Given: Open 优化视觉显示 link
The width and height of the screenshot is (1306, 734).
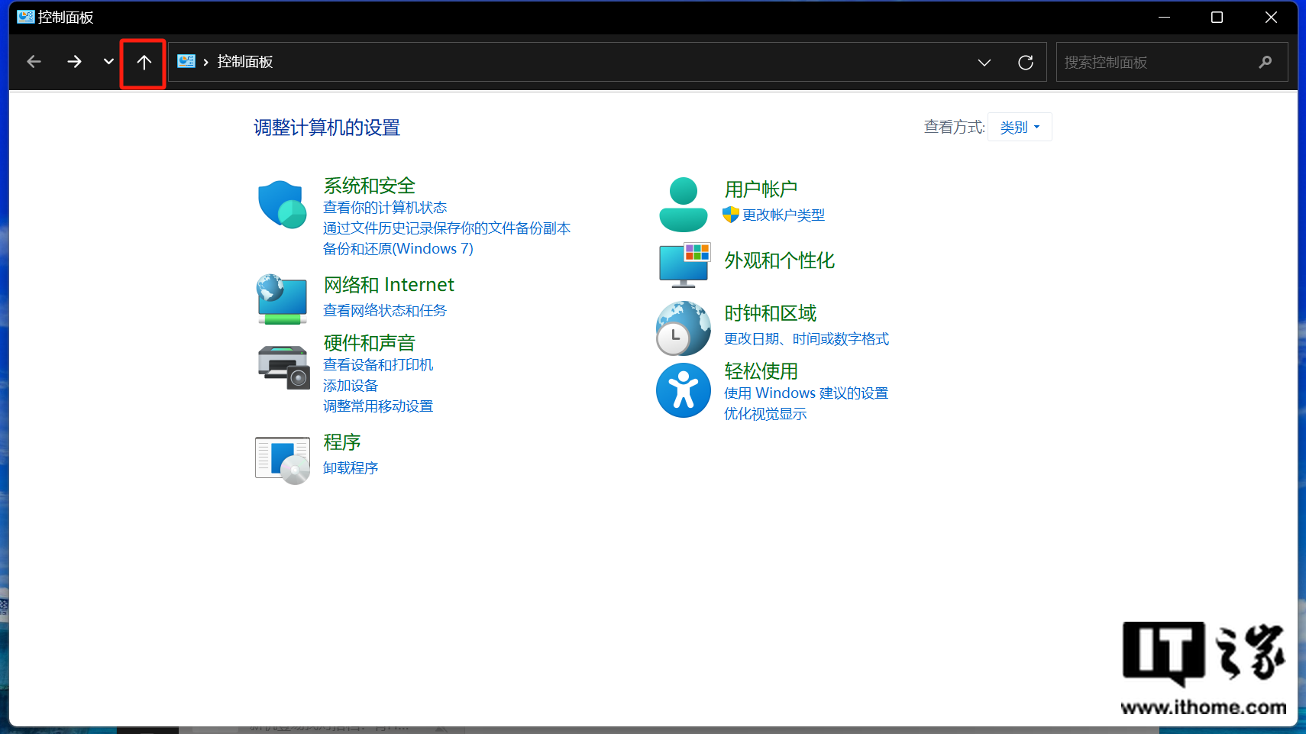Looking at the screenshot, I should (x=765, y=414).
